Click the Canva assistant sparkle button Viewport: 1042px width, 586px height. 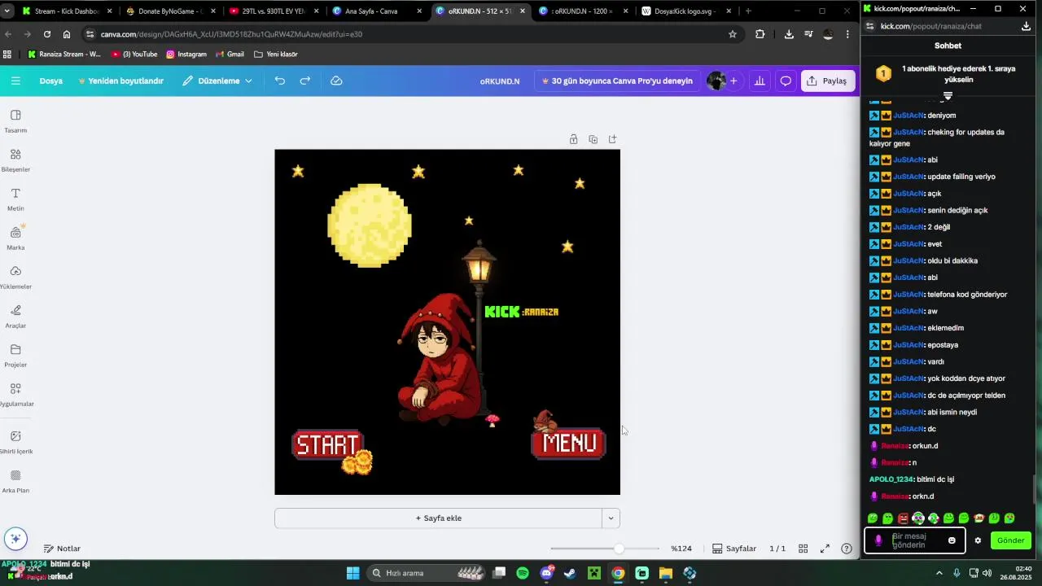(x=15, y=539)
